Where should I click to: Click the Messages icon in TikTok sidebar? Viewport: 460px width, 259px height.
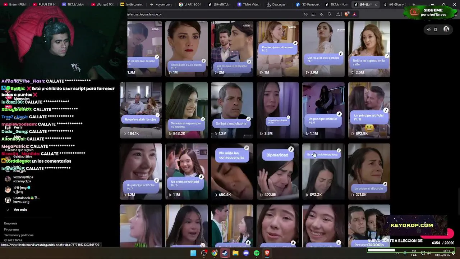coord(8,97)
